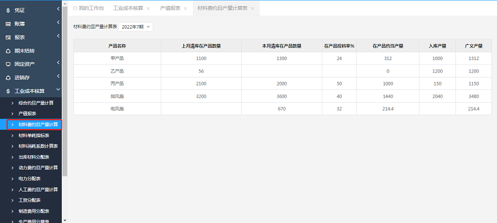The width and height of the screenshot is (497, 223).
Task: Click the 在产品投料率% column header
Action: [339, 46]
